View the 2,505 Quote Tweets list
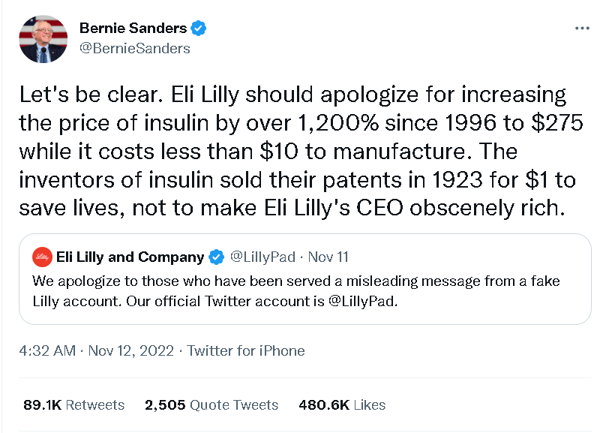This screenshot has height=433, width=606. pos(211,405)
